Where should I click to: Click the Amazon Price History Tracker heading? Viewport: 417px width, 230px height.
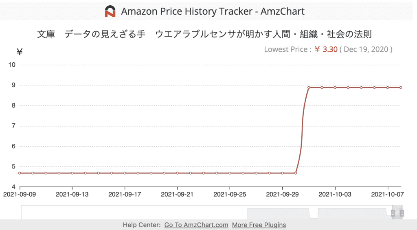coord(213,11)
